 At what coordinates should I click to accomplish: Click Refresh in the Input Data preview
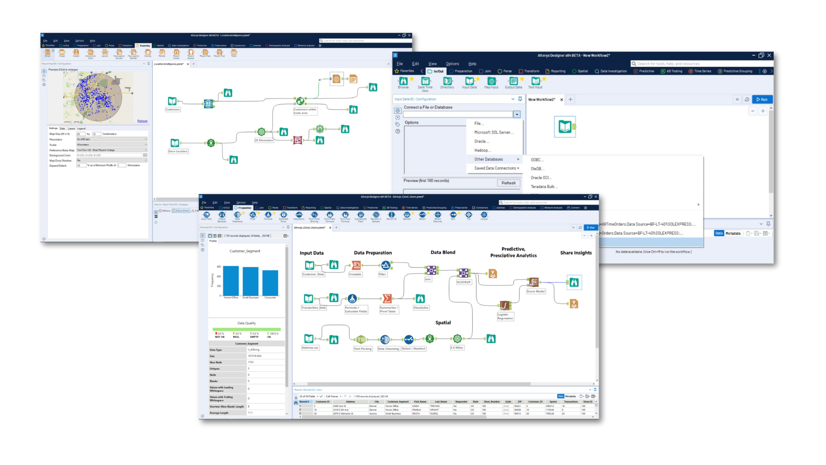click(x=508, y=183)
